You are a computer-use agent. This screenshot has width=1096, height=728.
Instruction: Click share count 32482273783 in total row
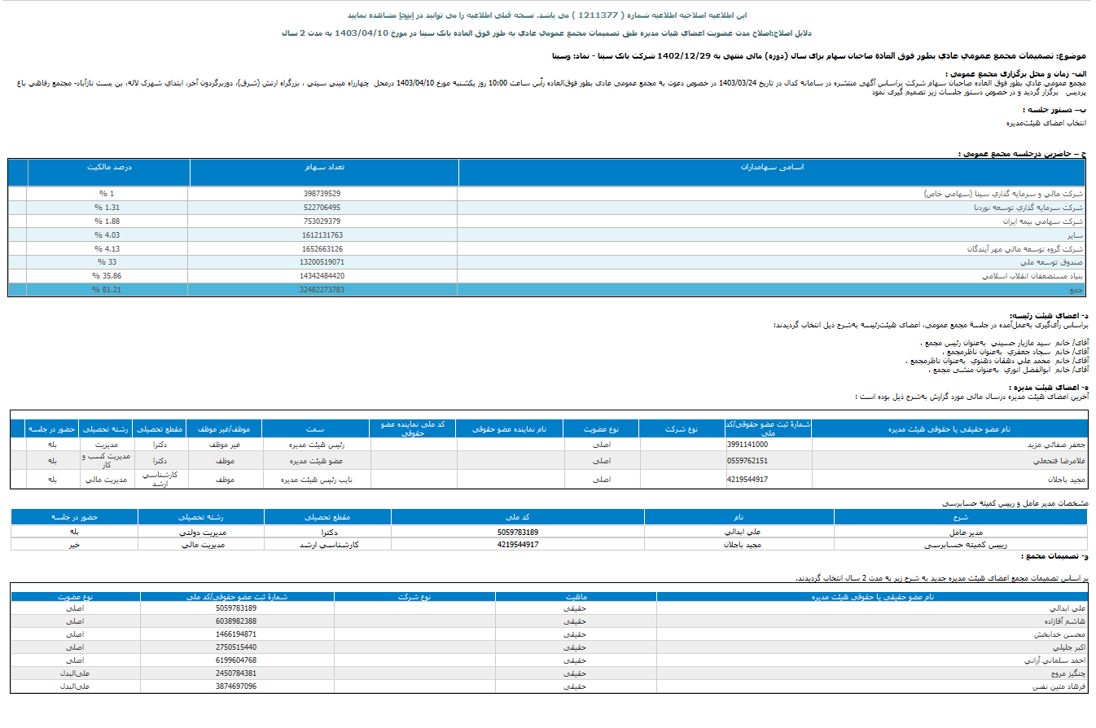point(322,290)
